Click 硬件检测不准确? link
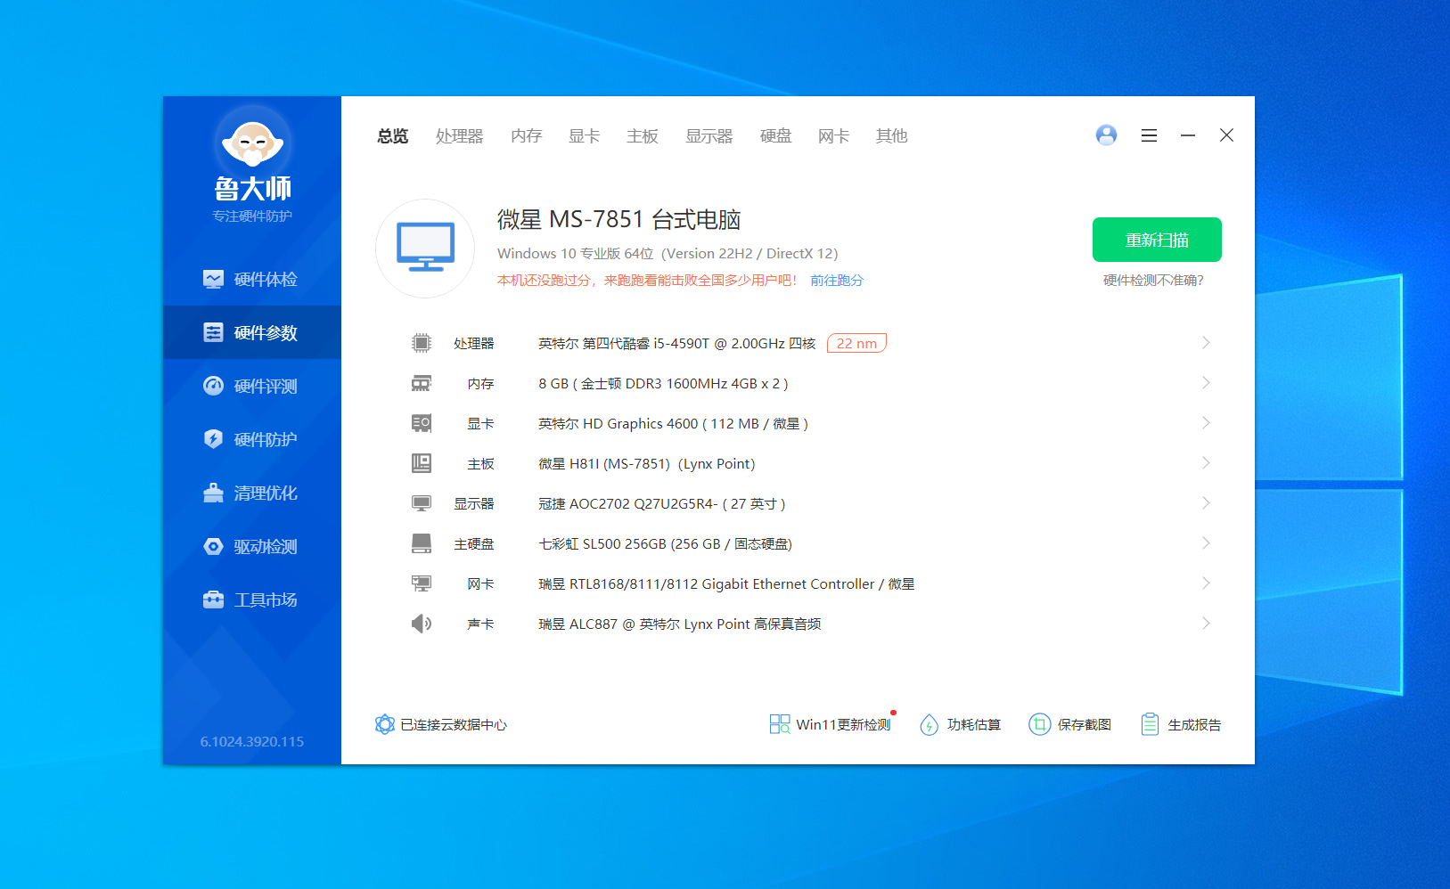 tap(1153, 280)
